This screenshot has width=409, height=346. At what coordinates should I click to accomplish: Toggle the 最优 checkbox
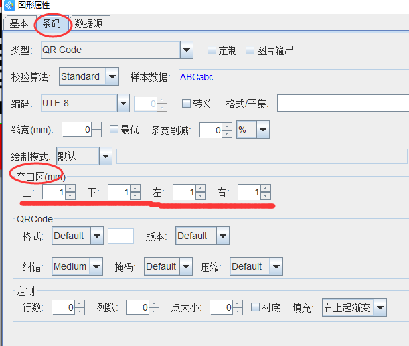114,130
